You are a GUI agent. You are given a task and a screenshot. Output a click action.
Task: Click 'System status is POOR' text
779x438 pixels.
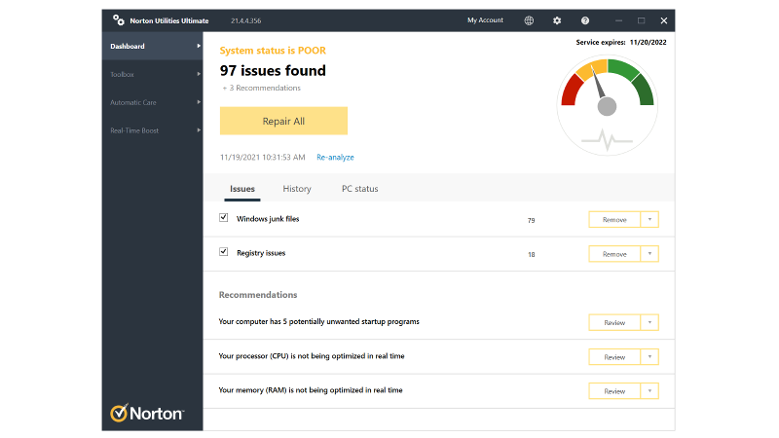(273, 51)
